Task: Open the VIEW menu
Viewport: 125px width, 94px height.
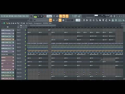Action: tap(15, 16)
